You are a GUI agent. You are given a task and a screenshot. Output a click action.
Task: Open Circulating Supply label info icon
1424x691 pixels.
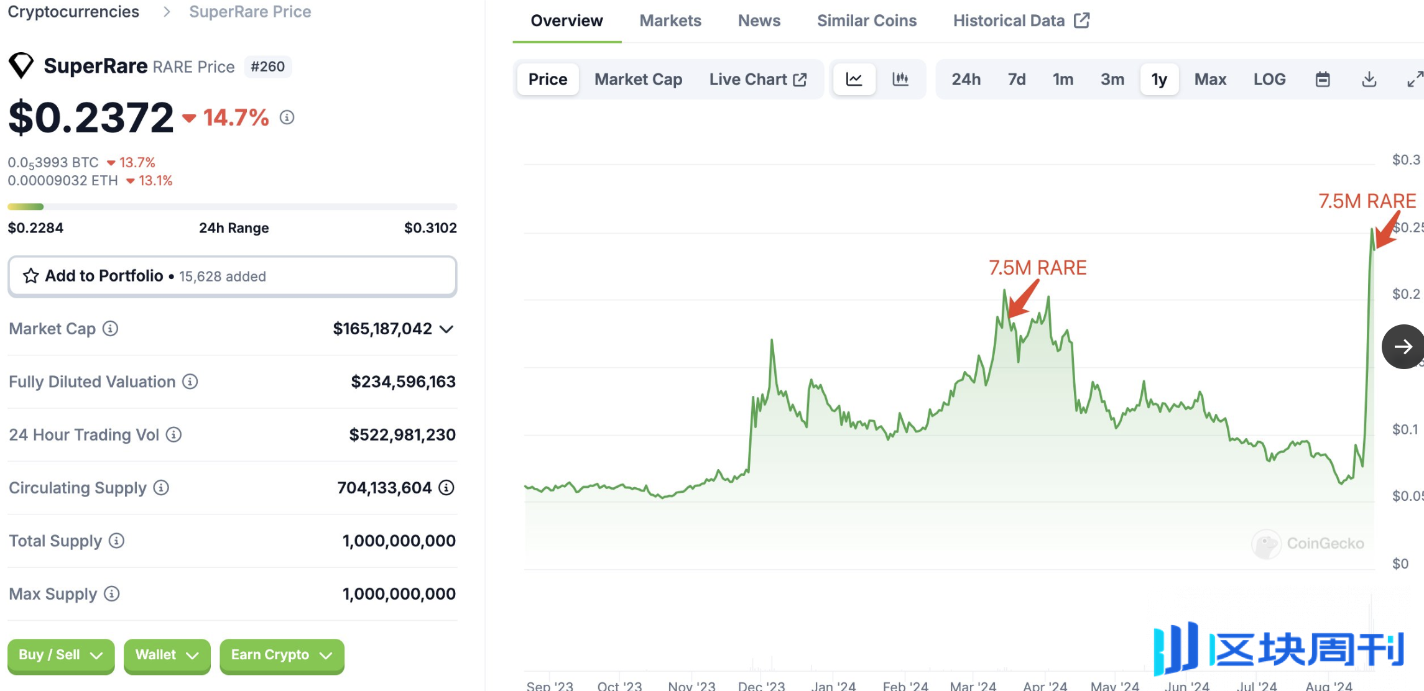tap(161, 488)
